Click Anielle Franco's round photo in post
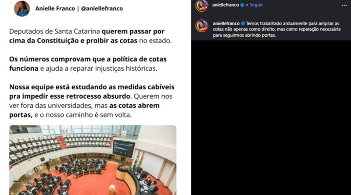The image size is (351, 195). pyautogui.click(x=22, y=8)
